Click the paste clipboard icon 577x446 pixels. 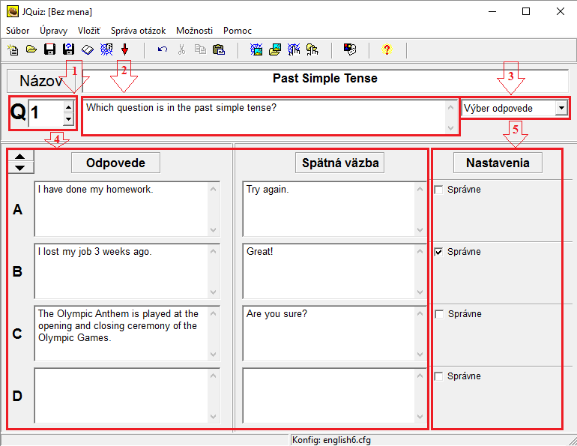(x=218, y=50)
